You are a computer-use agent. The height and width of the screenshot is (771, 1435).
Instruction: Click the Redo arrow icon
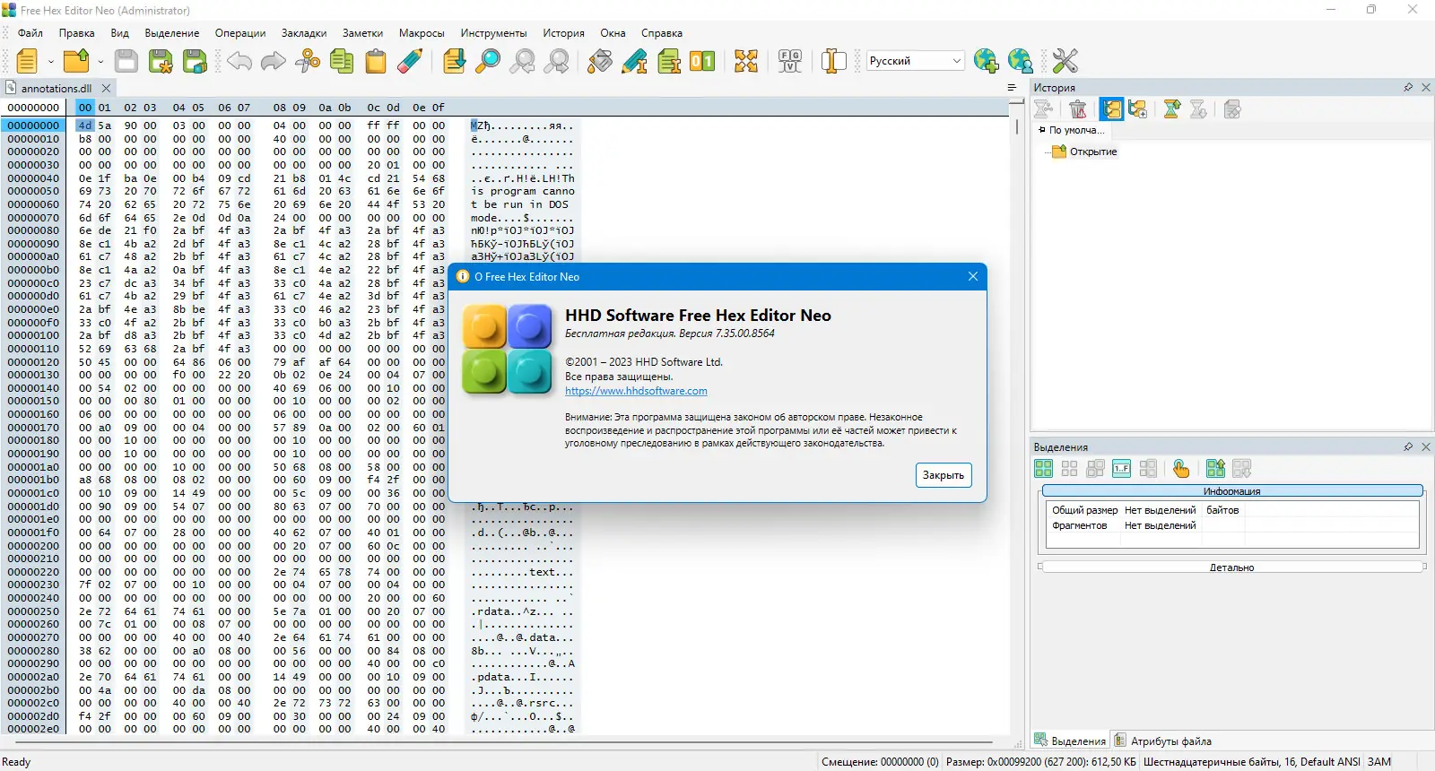[274, 61]
